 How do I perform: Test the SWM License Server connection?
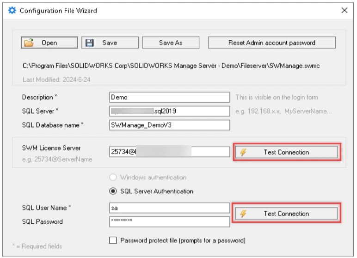coord(286,152)
